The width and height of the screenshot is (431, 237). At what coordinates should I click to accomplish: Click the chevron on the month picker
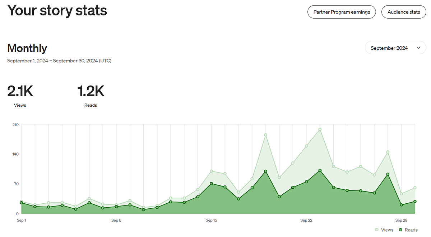pos(418,47)
